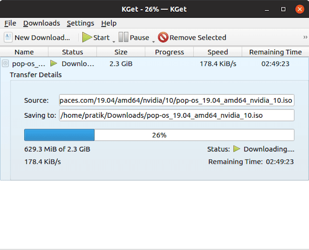The width and height of the screenshot is (309, 250).
Task: Sort by the Status column header
Action: [x=72, y=52]
